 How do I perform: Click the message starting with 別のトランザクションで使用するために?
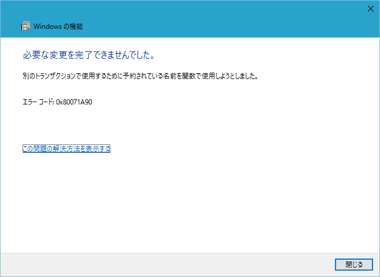[140, 76]
